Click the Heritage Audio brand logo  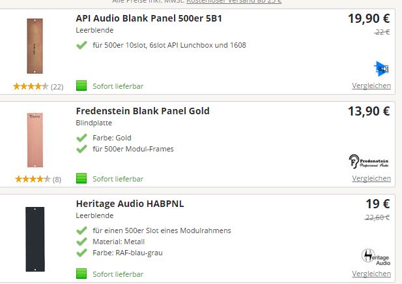[x=376, y=257]
